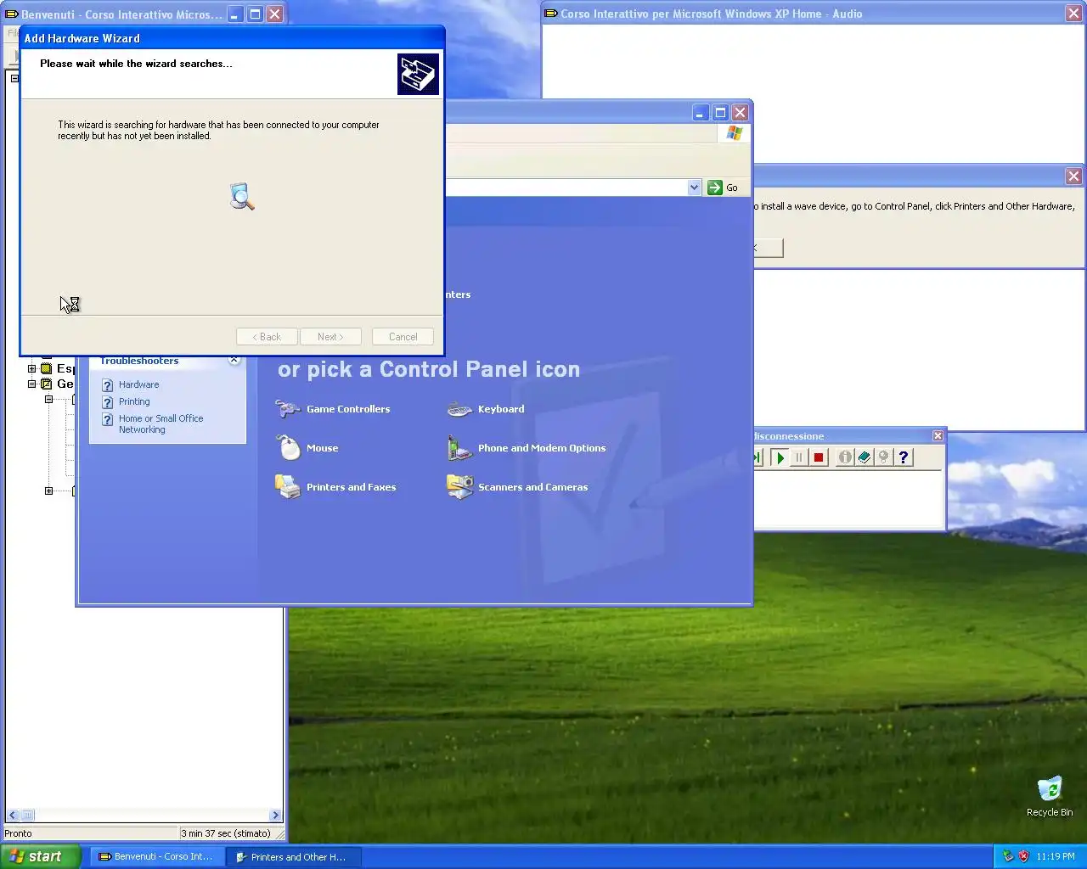
Task: Click the Go button in the address bar
Action: point(724,188)
